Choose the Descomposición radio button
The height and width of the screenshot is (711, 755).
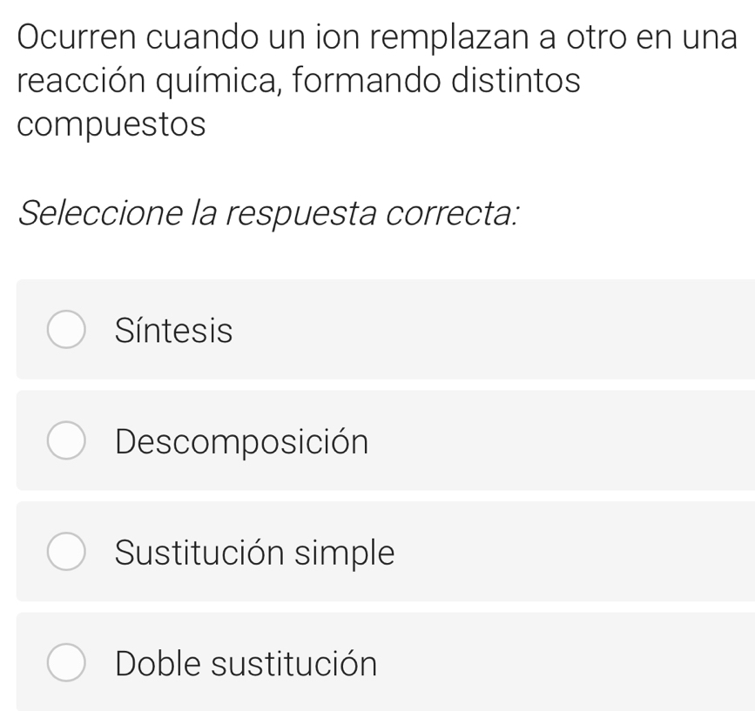[66, 441]
